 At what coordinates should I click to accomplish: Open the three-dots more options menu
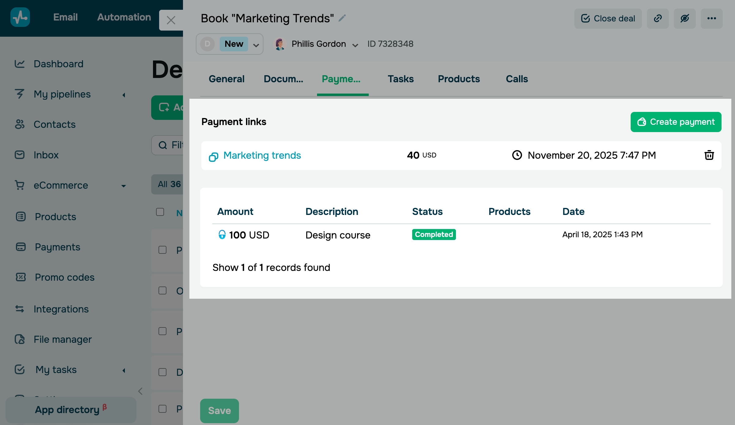pyautogui.click(x=711, y=19)
